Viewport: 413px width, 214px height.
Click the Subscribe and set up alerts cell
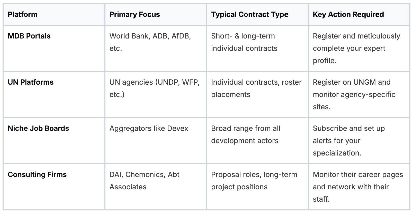(348, 141)
